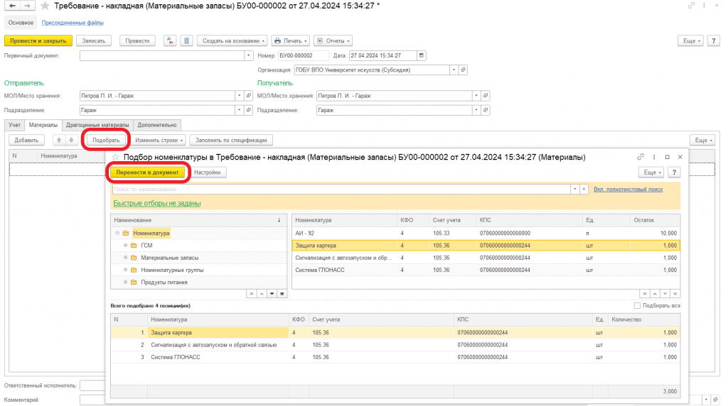Click the Подобрать button
Screen dimensions: 728x406
pos(106,140)
